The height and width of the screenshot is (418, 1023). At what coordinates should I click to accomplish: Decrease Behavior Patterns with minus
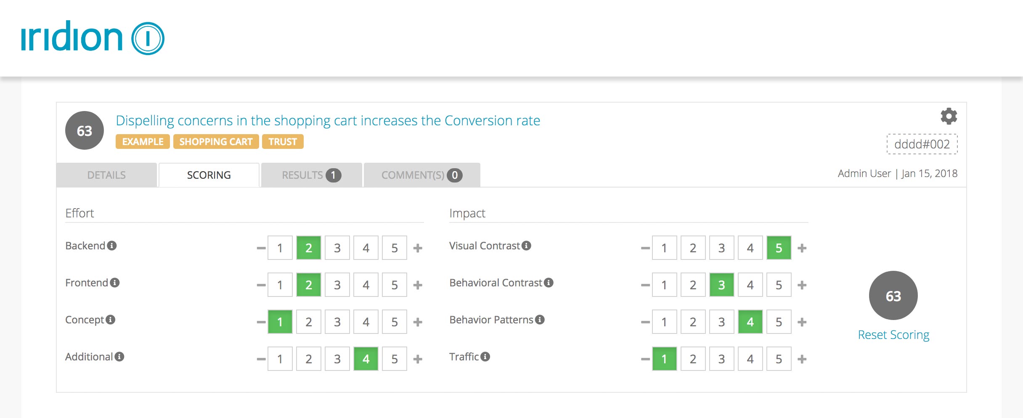[646, 322]
